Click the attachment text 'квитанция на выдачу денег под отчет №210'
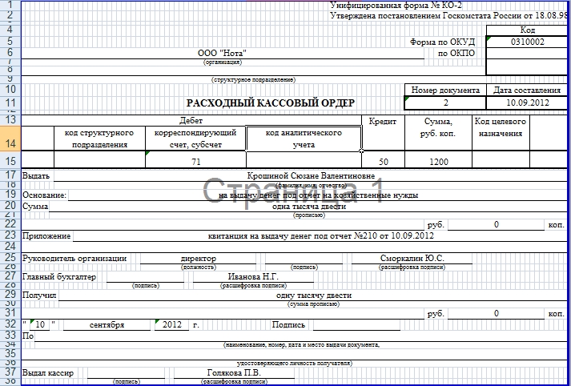Image resolution: width=571 pixels, height=386 pixels. pyautogui.click(x=293, y=236)
